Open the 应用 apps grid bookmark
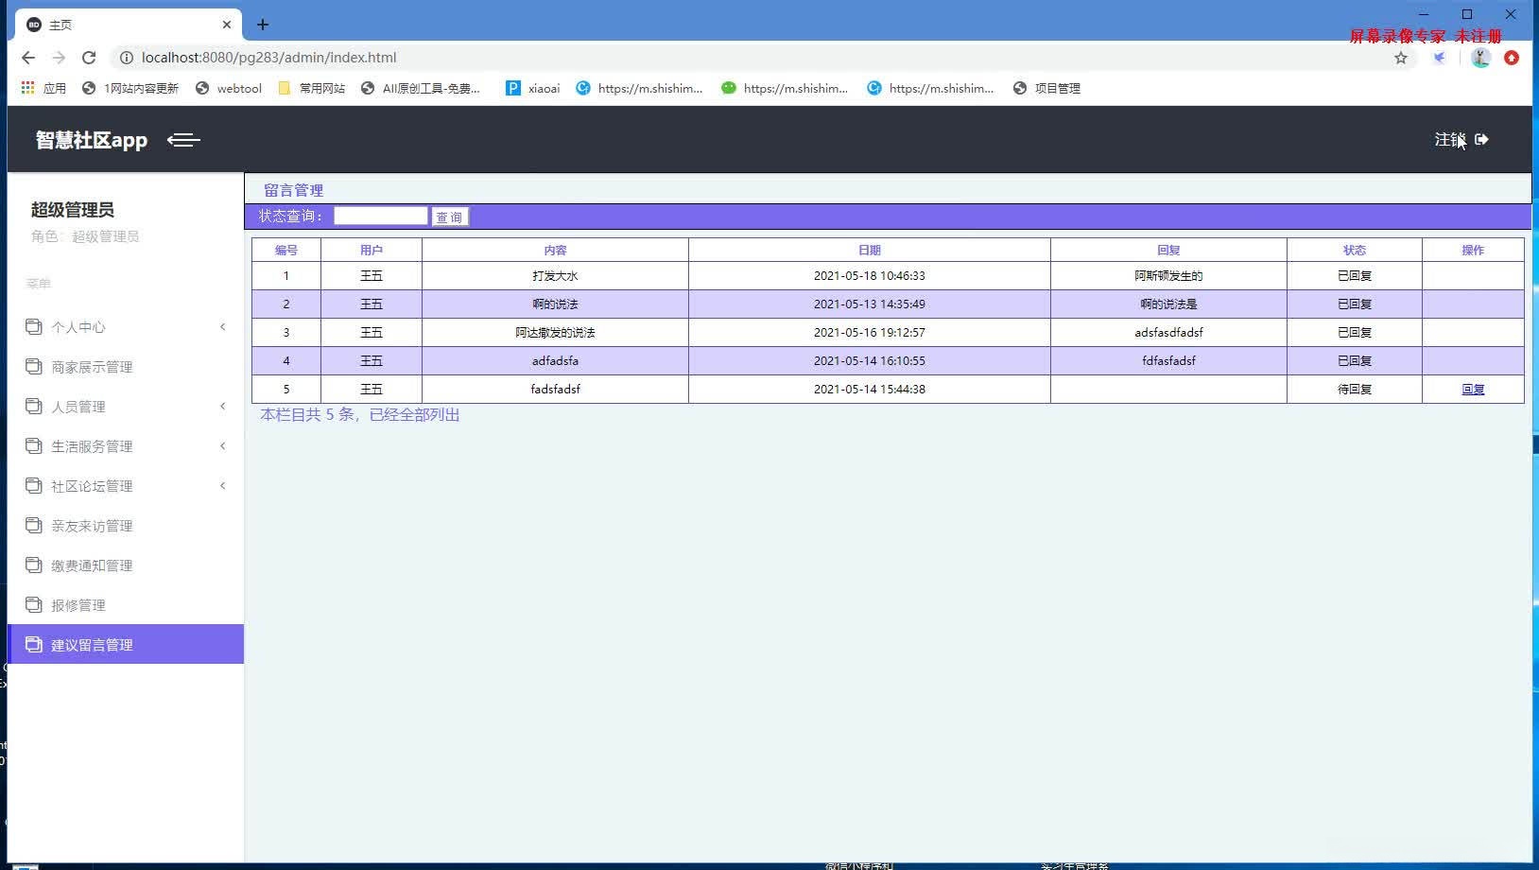Viewport: 1539px width, 870px height. click(43, 88)
